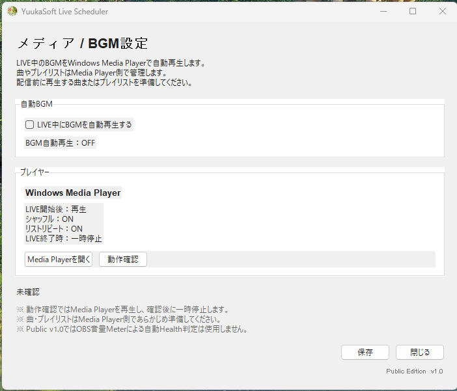Run the 動作確認 test button

123,260
